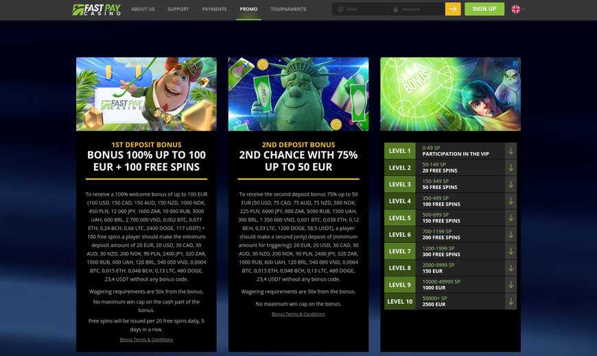597x356 pixels.
Task: Expand Level 4 row arrow
Action: tap(511, 201)
